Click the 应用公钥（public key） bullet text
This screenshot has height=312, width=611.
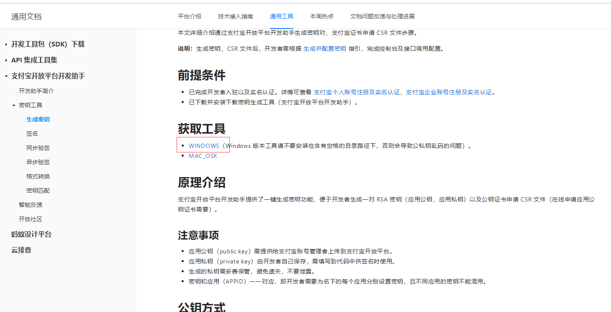291,251
